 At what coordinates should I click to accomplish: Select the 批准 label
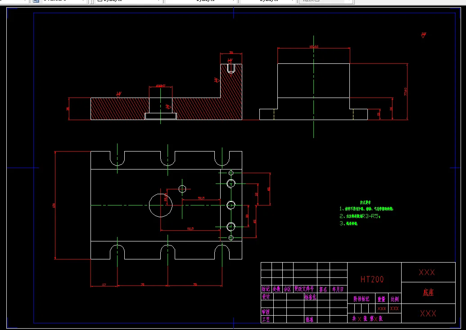309,320
